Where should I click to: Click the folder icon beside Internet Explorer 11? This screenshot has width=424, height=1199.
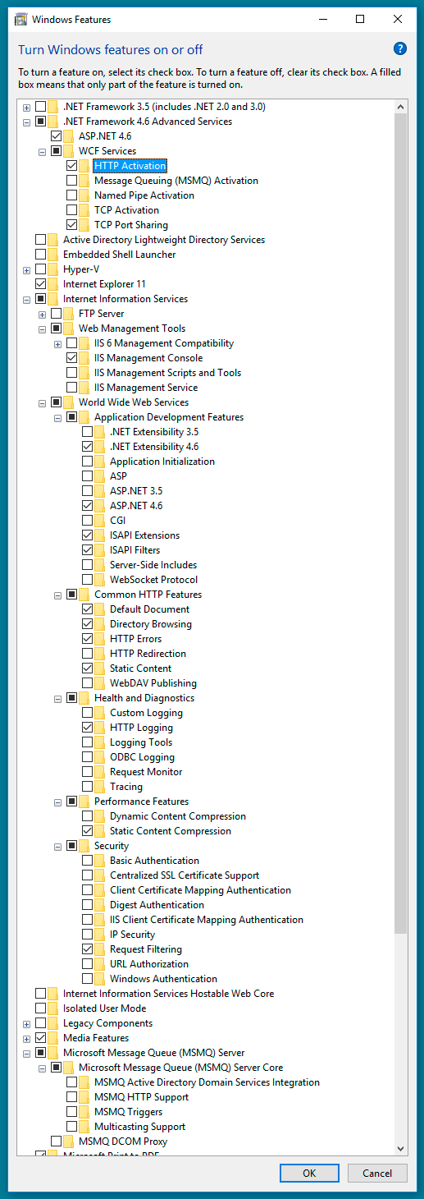coord(53,284)
